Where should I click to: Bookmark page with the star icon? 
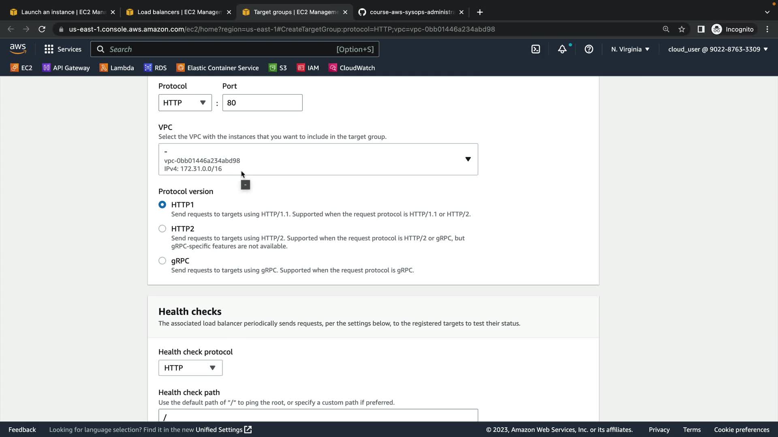point(682,29)
